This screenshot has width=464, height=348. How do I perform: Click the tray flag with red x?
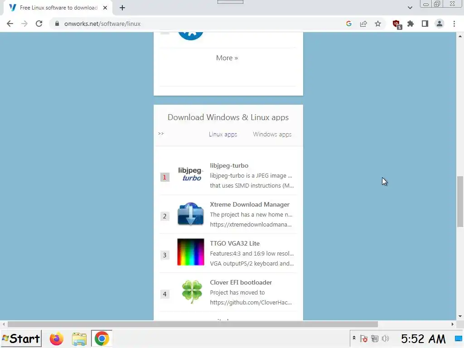pyautogui.click(x=364, y=338)
